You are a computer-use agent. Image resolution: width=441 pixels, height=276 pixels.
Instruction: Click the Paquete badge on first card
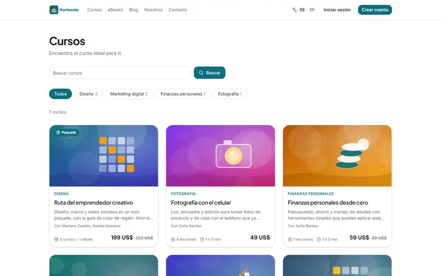(x=66, y=132)
